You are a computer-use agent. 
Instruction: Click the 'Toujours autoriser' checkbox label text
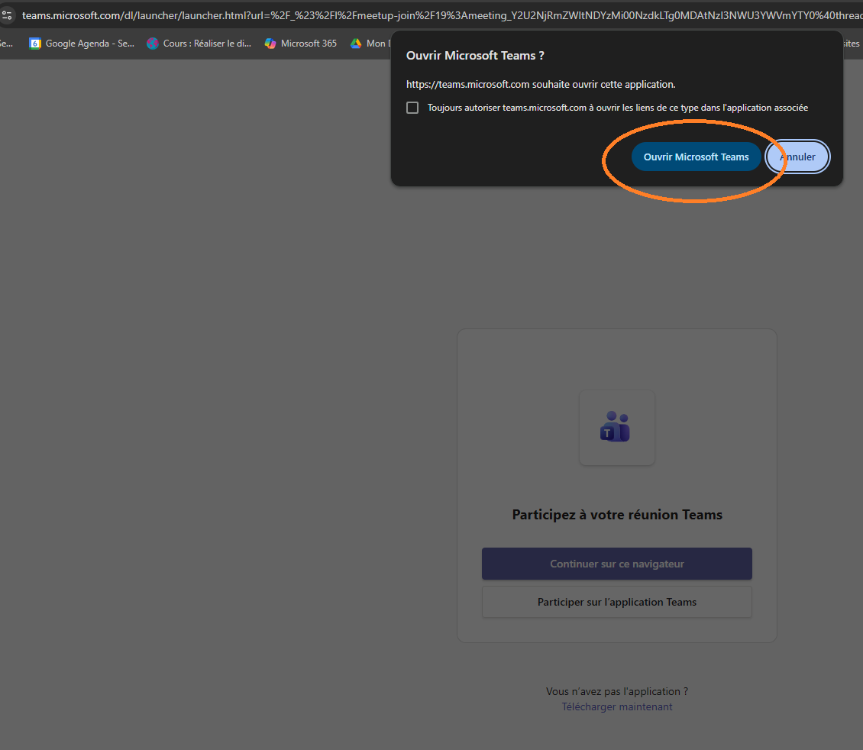[x=617, y=108]
